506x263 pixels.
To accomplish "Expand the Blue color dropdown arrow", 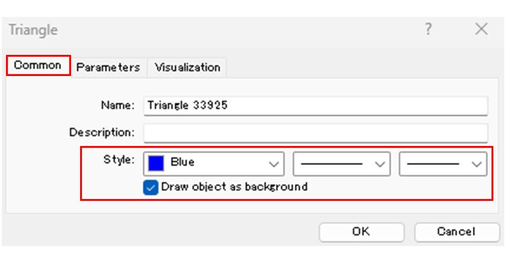I will coord(274,163).
